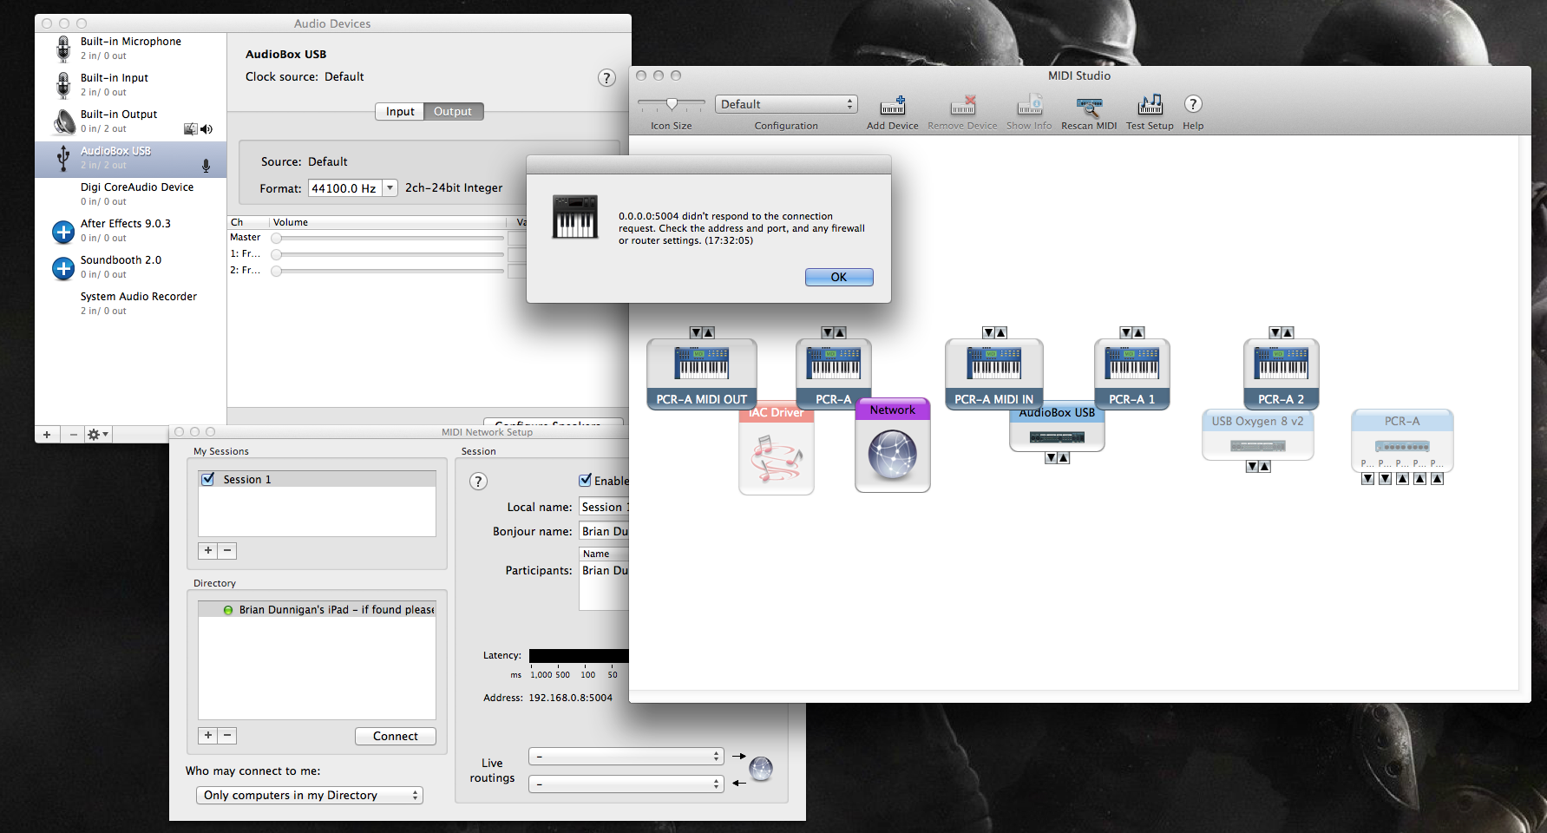Click the microphone indicator on AudioBox USB row
The height and width of the screenshot is (833, 1547).
(206, 165)
